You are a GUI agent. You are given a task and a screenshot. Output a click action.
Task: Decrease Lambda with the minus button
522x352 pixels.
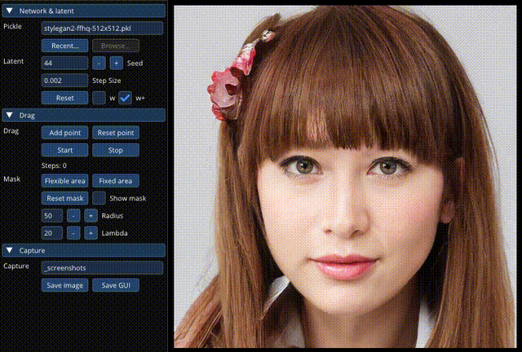73,233
